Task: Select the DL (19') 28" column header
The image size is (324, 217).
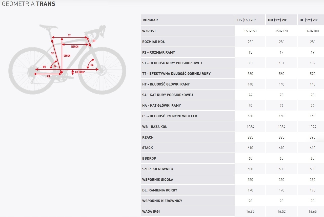Action: point(312,20)
